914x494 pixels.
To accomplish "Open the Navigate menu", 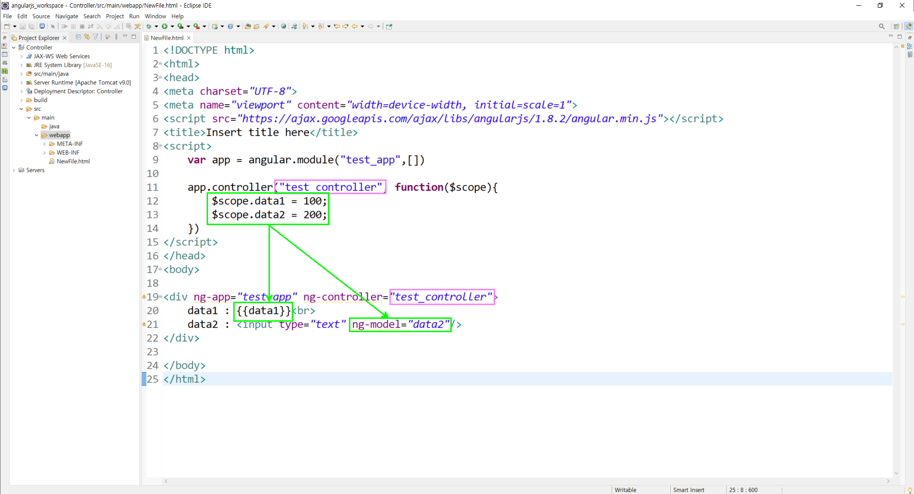I will coord(67,16).
